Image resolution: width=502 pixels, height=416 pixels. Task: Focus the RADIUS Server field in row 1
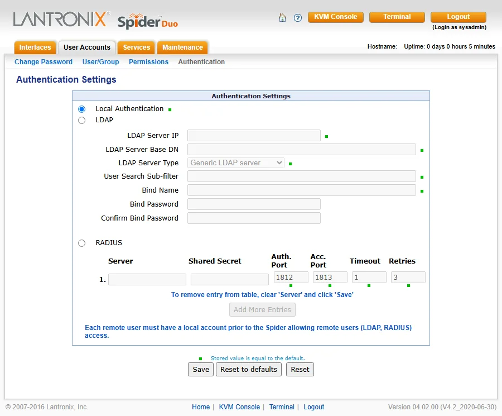coord(147,279)
